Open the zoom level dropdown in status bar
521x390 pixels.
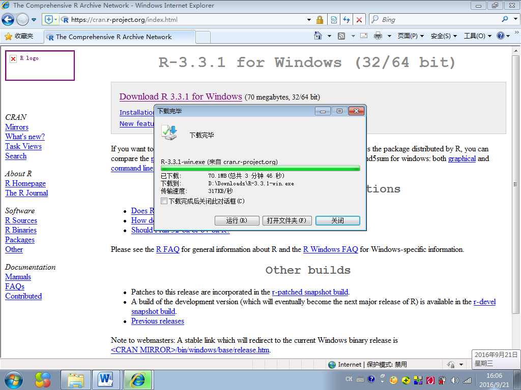tap(461, 365)
